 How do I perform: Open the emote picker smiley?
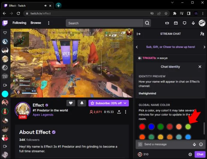coord(201,145)
